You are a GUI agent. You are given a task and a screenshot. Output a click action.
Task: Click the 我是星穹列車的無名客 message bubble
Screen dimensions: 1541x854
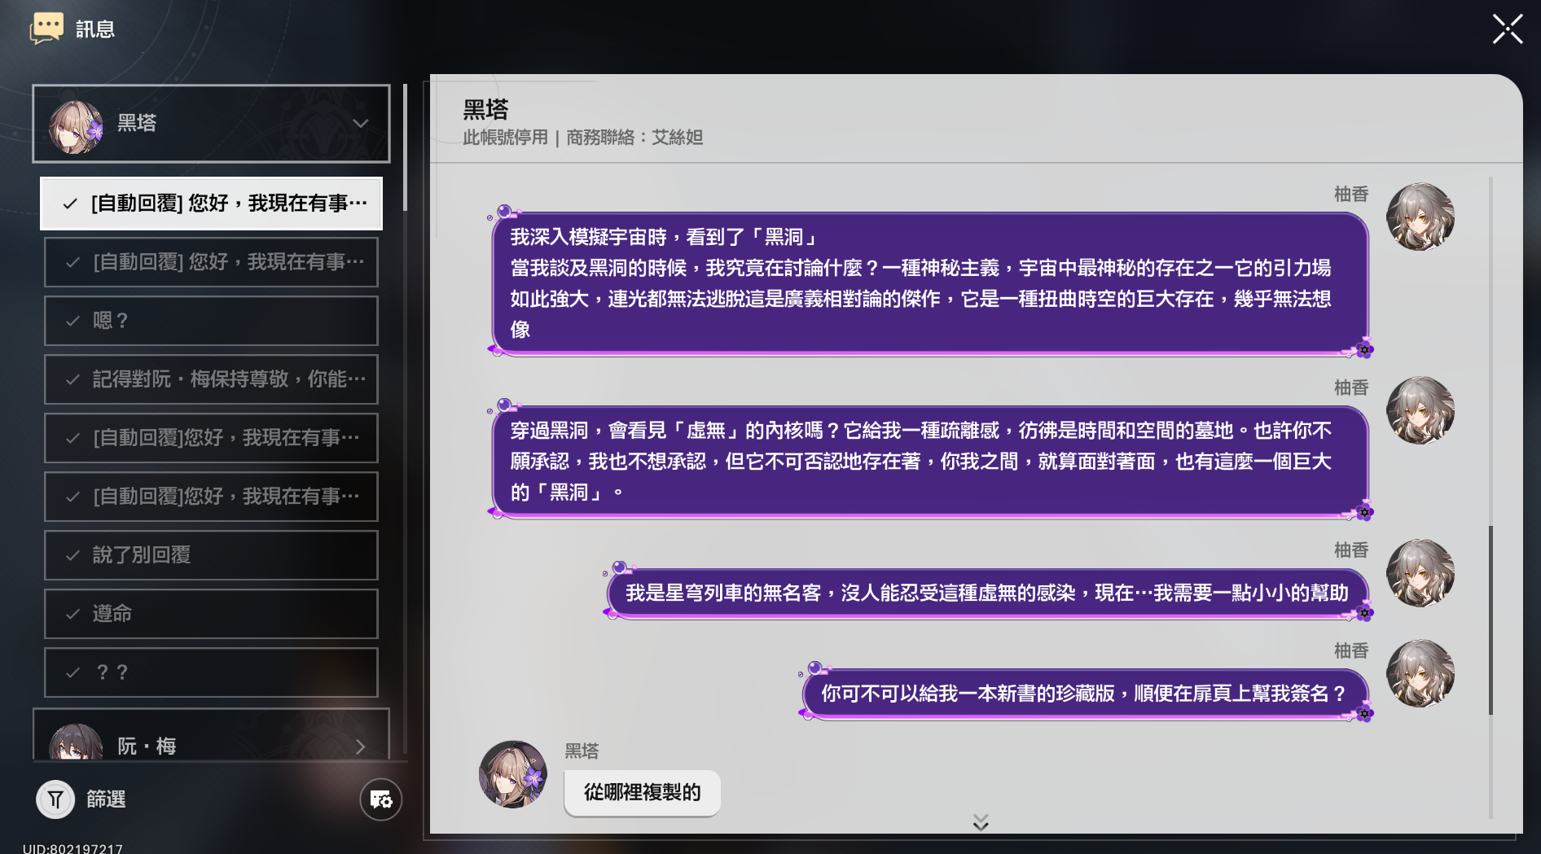click(987, 593)
